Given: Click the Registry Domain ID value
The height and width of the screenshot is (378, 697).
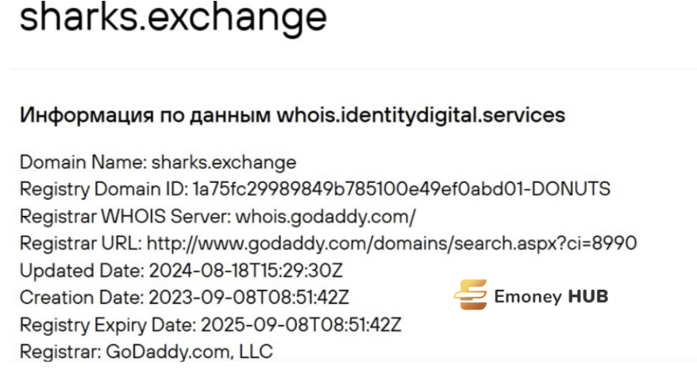Looking at the screenshot, I should (402, 189).
